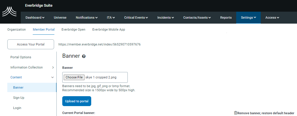Click the trash icon beside Remove banner
Viewport: 297px width, 116px height.
pyautogui.click(x=235, y=113)
